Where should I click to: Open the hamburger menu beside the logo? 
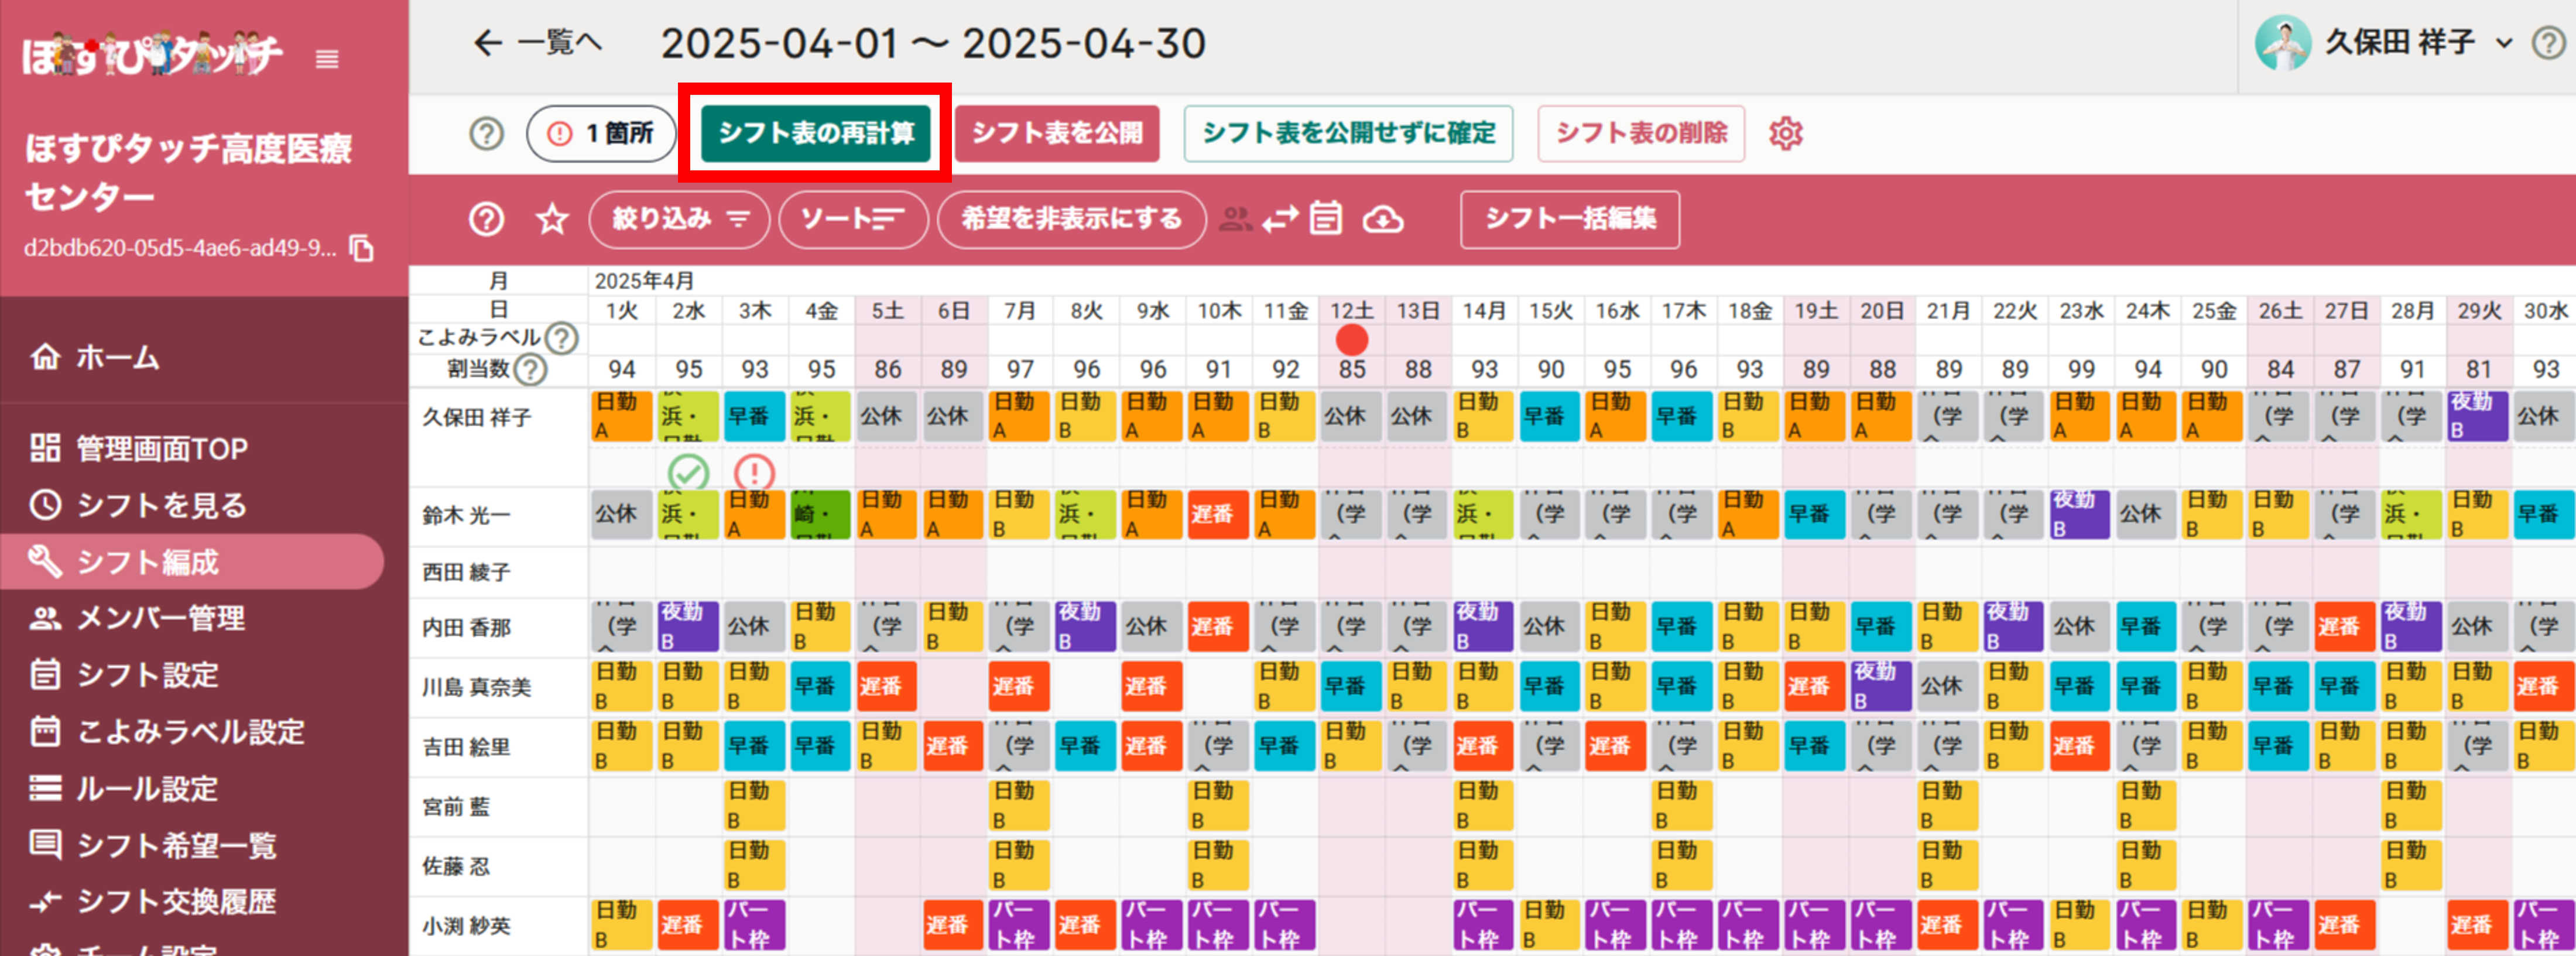click(326, 60)
